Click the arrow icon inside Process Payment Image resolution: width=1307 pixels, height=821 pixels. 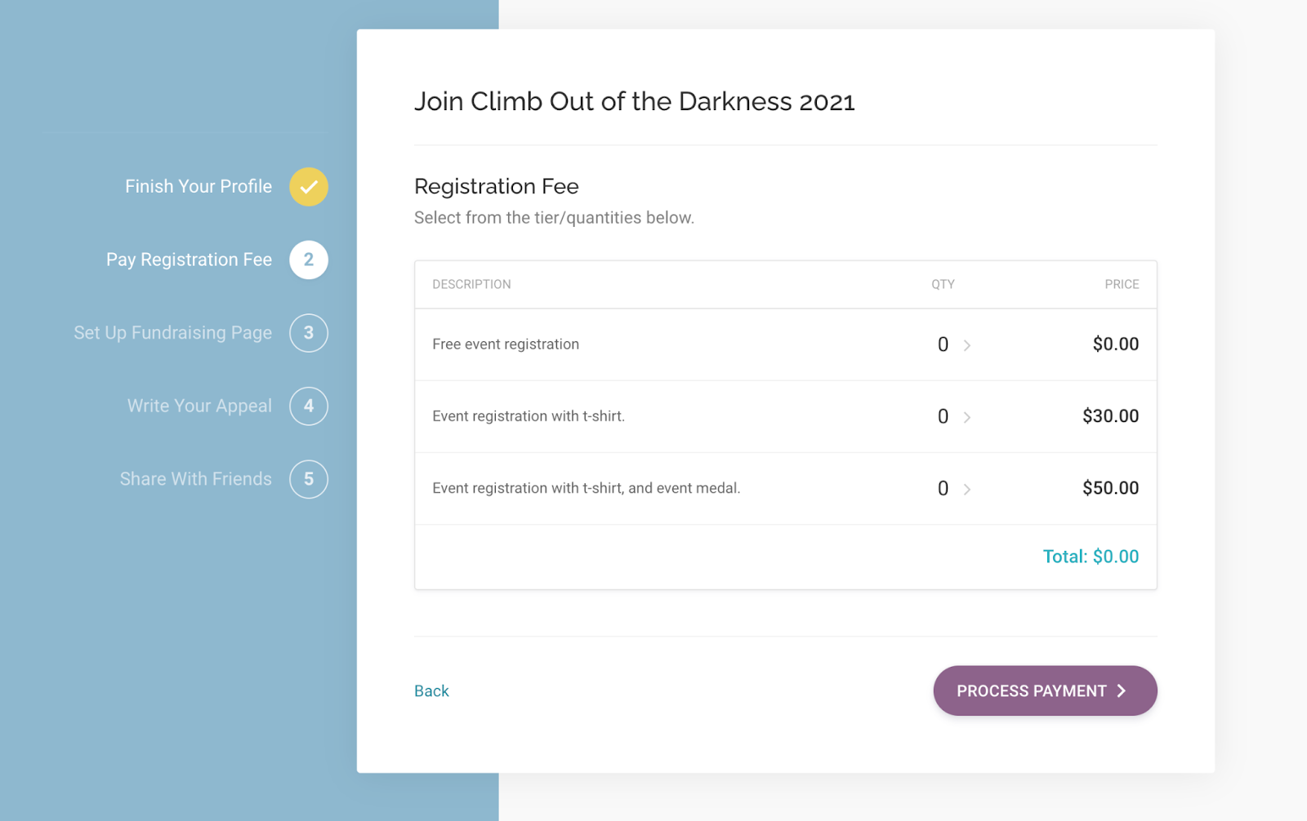click(1122, 691)
